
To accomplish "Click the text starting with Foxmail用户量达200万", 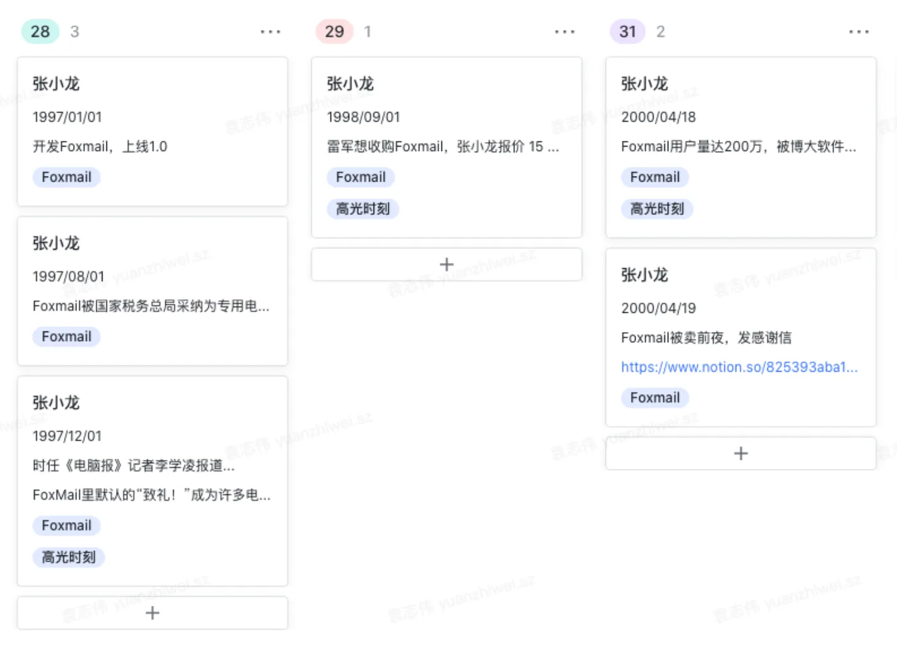I will point(739,147).
